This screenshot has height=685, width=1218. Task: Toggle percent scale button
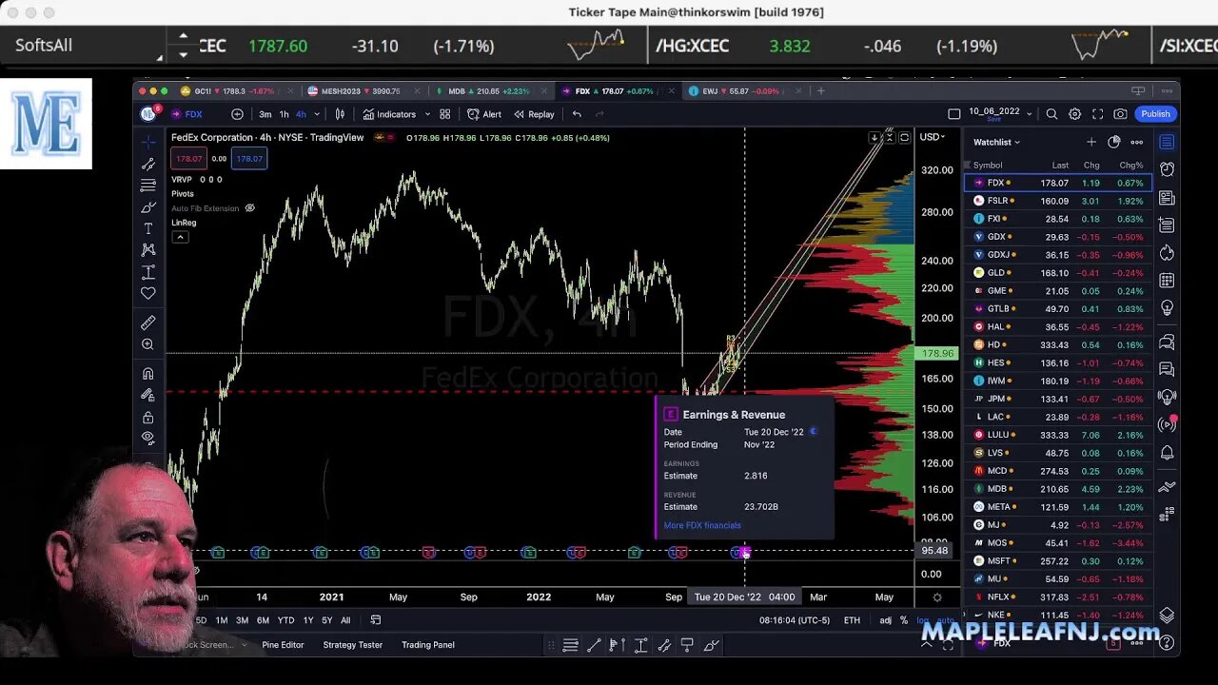coord(903,620)
